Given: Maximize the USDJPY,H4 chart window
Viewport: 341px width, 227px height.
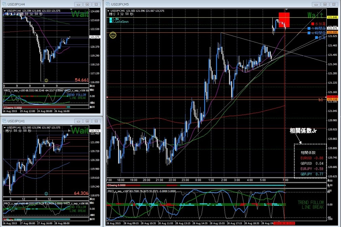Looking at the screenshot, I should coord(87,4).
